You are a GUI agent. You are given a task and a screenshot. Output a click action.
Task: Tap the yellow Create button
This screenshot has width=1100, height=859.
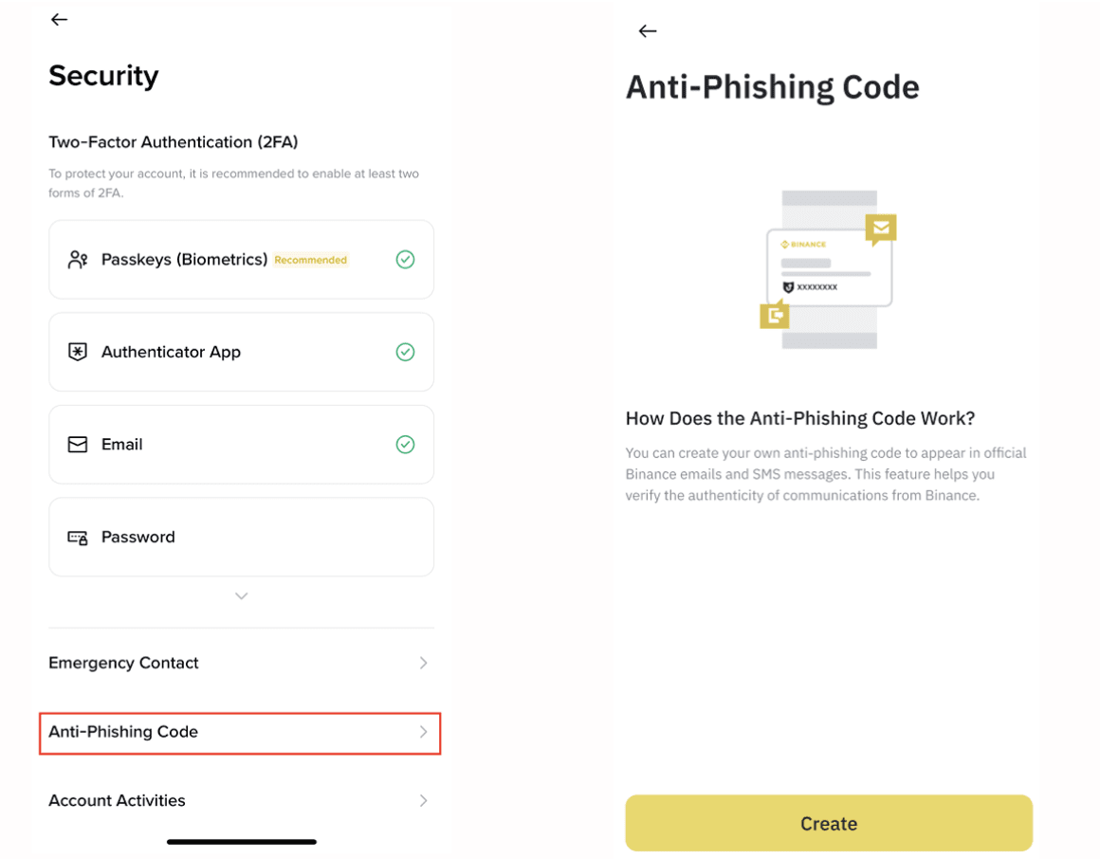[829, 823]
